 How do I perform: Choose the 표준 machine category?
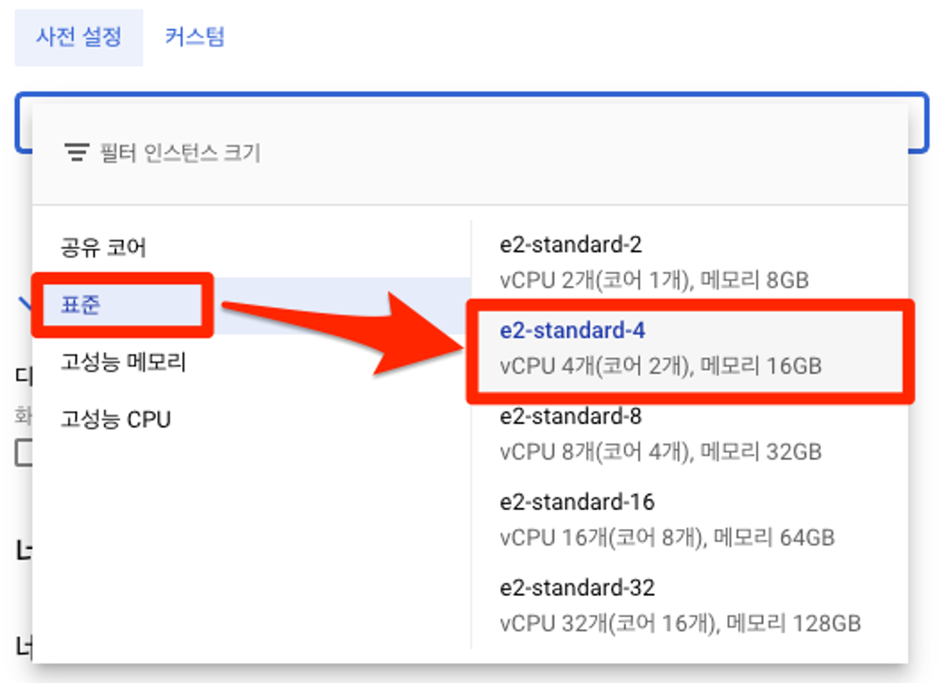pos(81,305)
